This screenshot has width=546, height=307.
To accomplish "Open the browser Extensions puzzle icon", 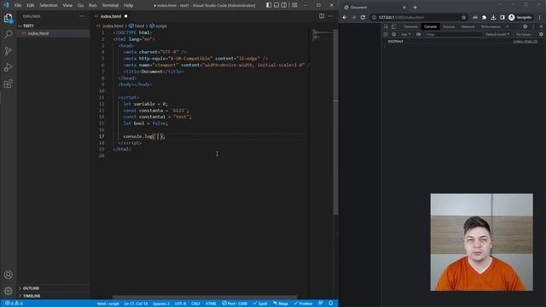I will (484, 17).
